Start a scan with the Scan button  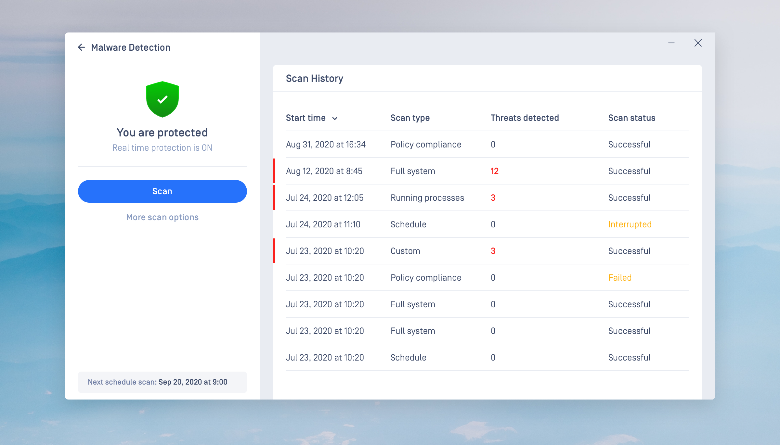tap(162, 191)
